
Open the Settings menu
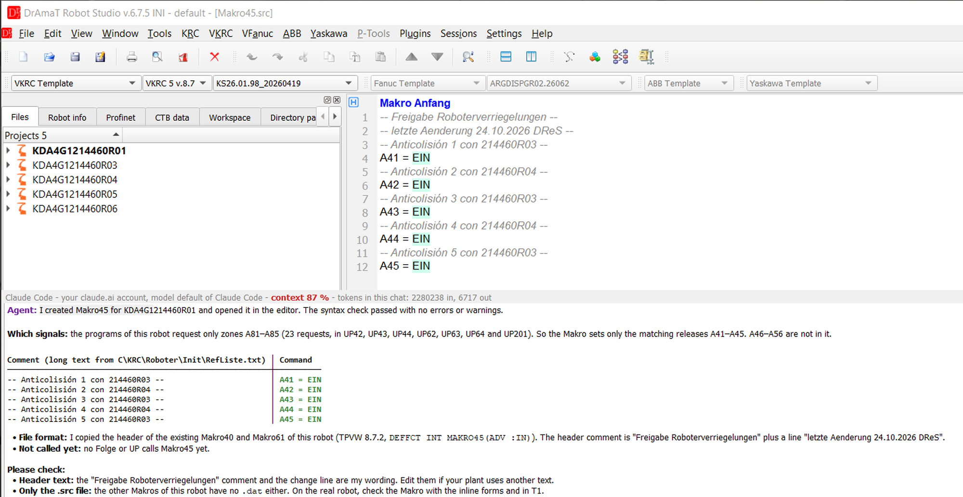coord(504,33)
